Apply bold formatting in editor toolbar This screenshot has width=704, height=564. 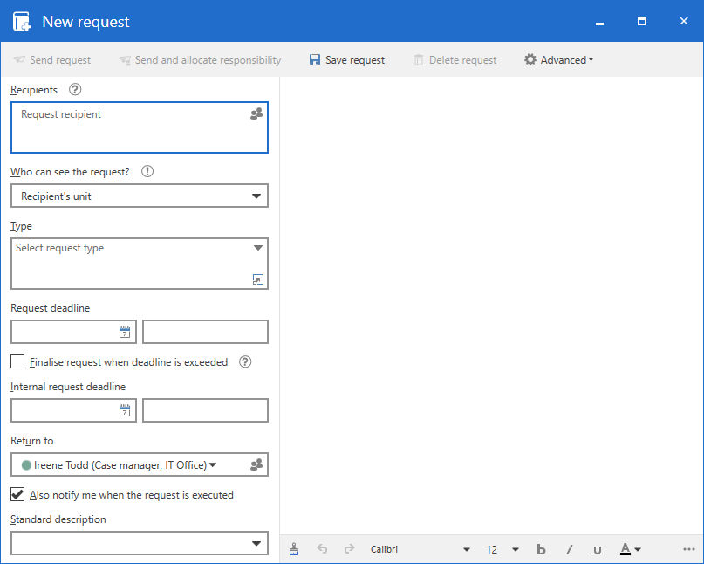coord(541,549)
